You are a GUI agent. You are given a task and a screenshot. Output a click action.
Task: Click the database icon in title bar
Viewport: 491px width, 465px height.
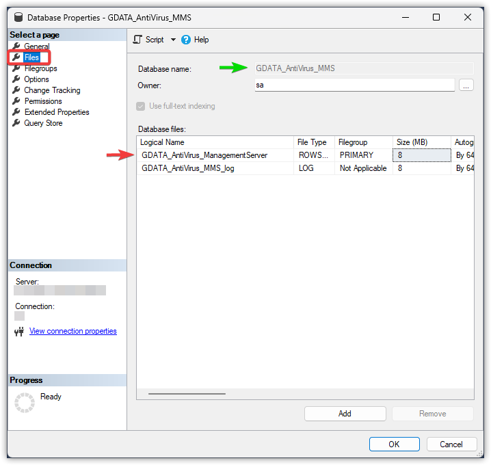18,17
